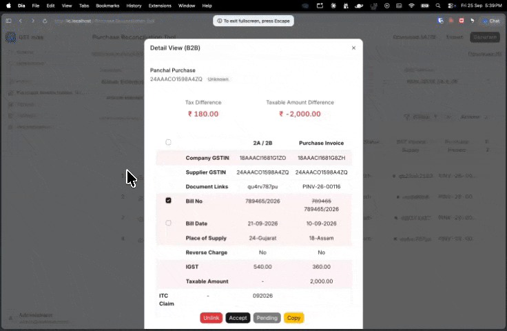The width and height of the screenshot is (507, 331).
Task: Check the Bill Date checkbox
Action: (x=168, y=223)
